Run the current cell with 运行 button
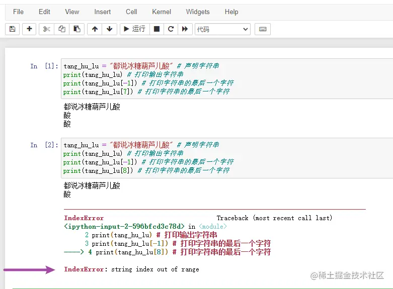This screenshot has height=289, width=393. coord(135,29)
